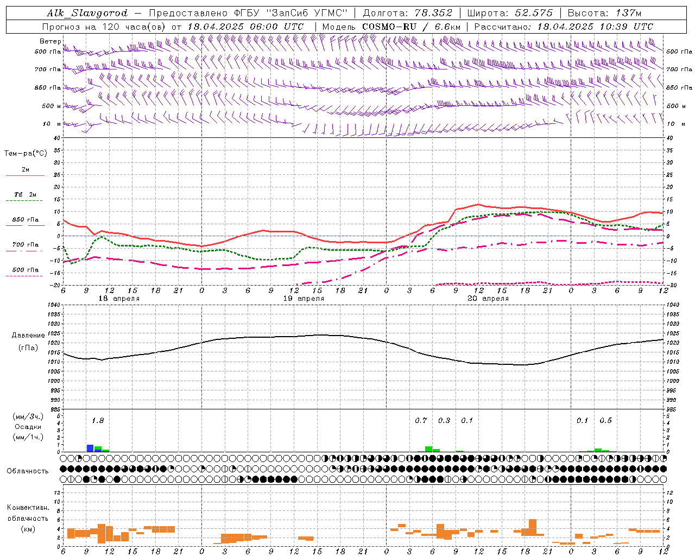
Task: Click the 0.7 precipitation total value
Action: (x=421, y=420)
